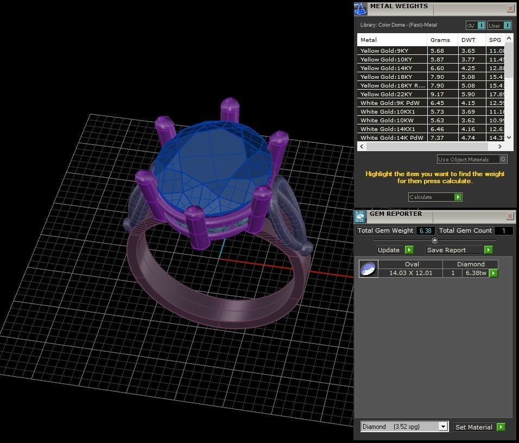Screen dimensions: 519x443
Task: Select the White Gold:10KX1 row
Action: (x=431, y=111)
